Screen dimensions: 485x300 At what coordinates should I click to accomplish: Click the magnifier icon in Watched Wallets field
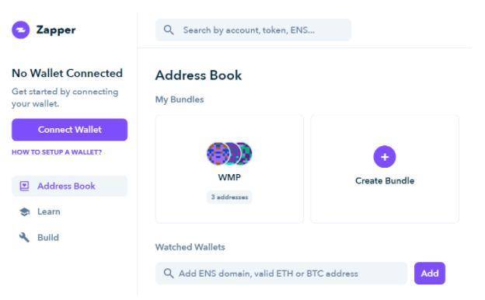169,274
